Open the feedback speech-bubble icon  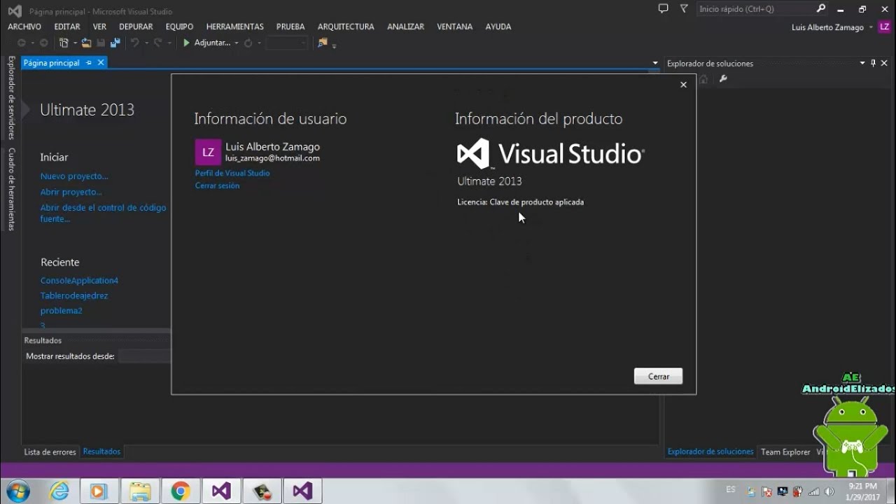point(664,9)
